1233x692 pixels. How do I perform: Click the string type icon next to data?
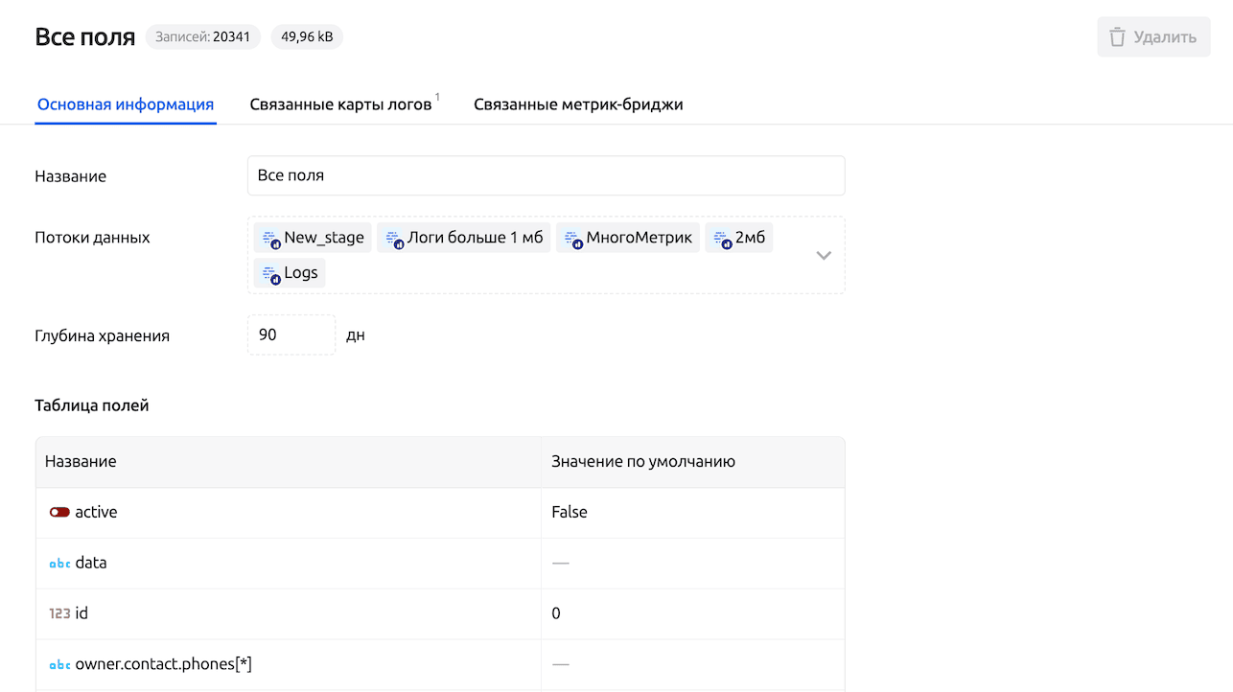click(59, 564)
